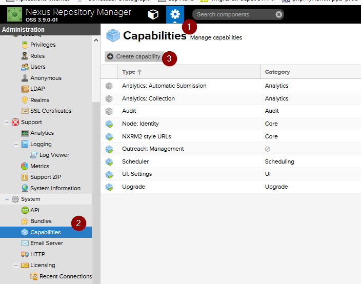Collapse the Licensing tree node
This screenshot has height=284, width=361.
tap(16, 266)
